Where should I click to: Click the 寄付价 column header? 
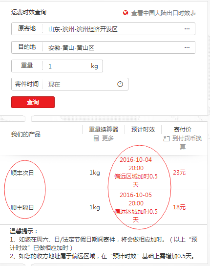[x=183, y=130]
